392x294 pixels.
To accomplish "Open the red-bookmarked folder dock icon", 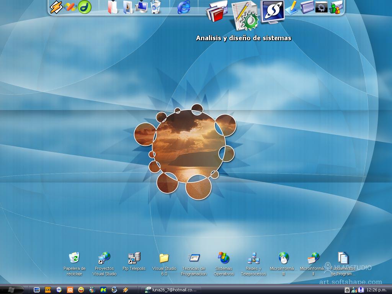I will tap(113, 7).
